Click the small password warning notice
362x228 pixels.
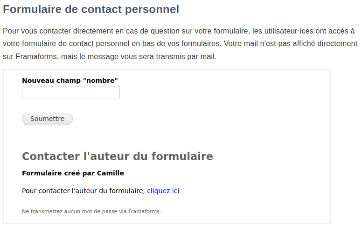(x=91, y=211)
